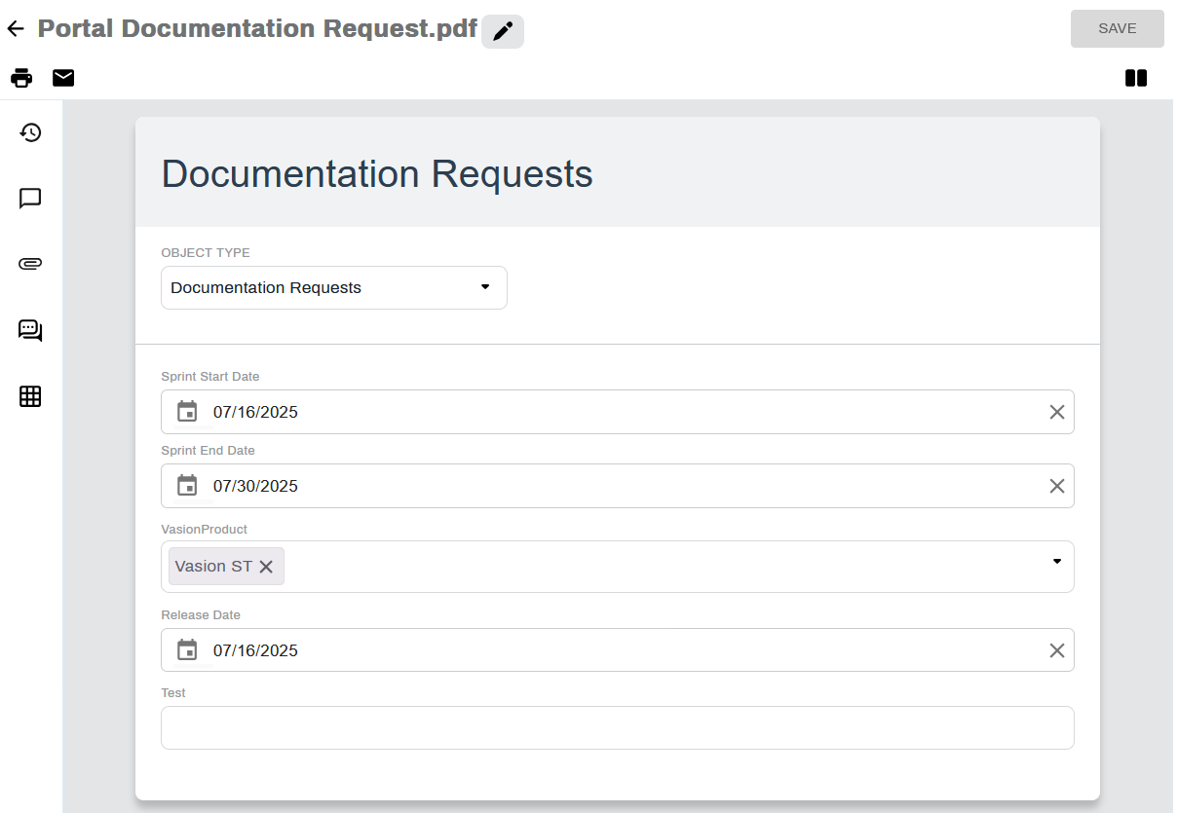This screenshot has height=813, width=1178.
Task: Click the pencil icon to rename document
Action: coord(503,31)
